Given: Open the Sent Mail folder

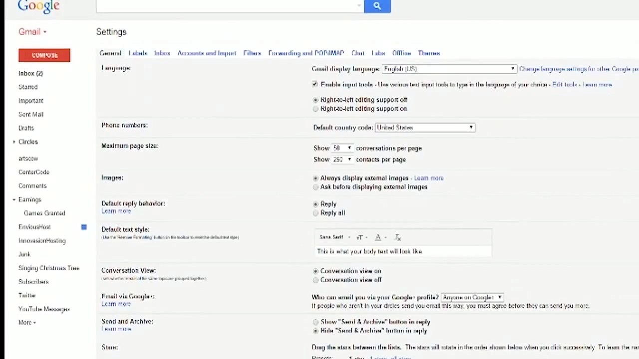Looking at the screenshot, I should (31, 114).
